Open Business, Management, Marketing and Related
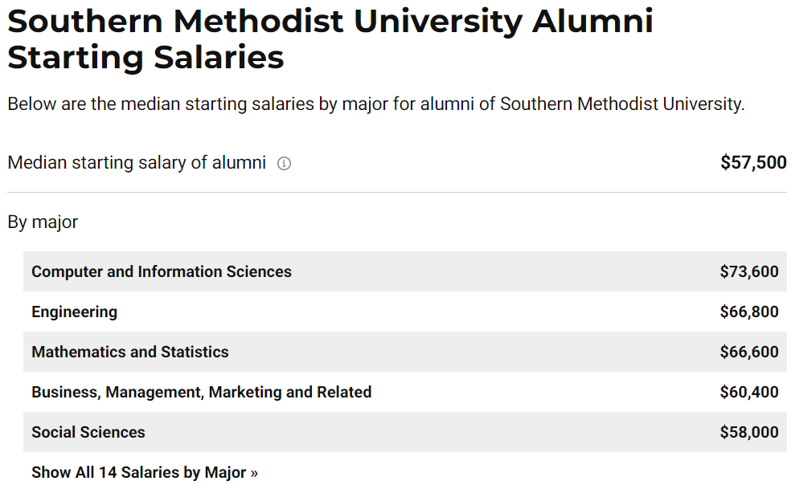The width and height of the screenshot is (791, 485). (x=201, y=392)
